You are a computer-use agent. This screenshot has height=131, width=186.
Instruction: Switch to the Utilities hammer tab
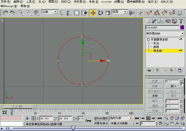181,21
